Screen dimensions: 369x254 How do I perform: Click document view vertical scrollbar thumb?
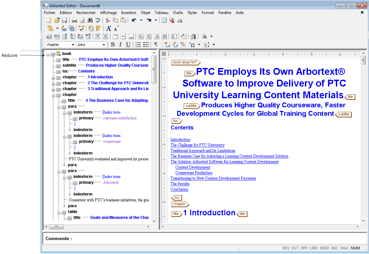point(363,60)
